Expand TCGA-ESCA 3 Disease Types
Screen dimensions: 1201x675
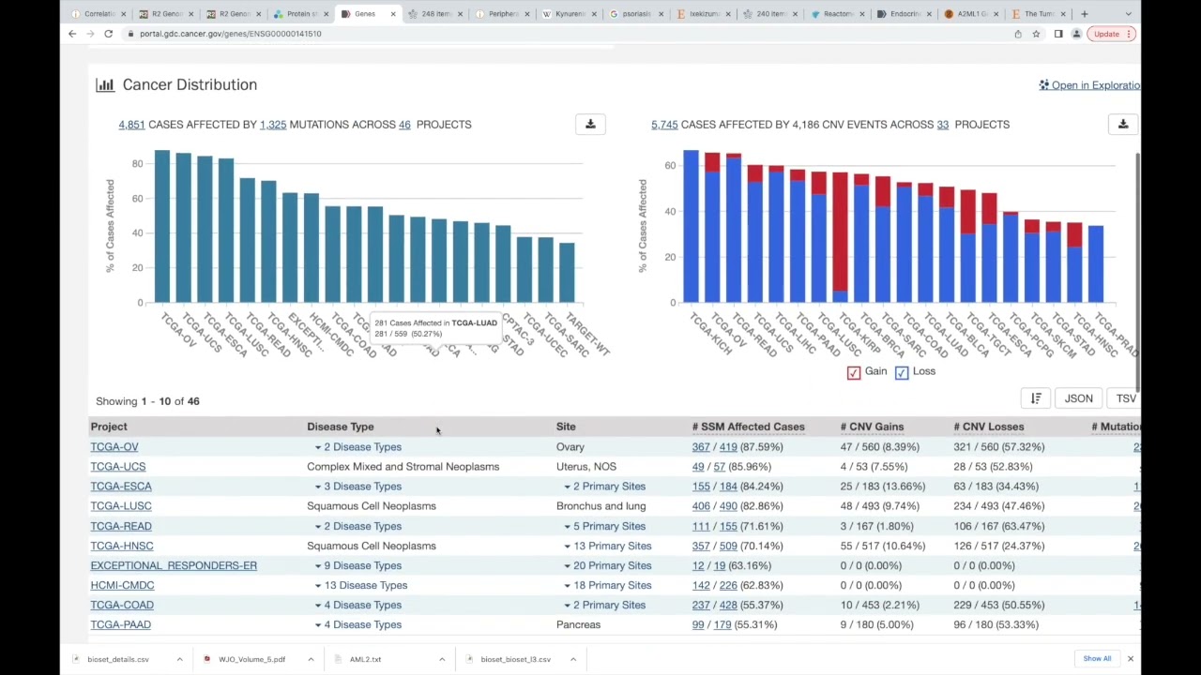357,487
